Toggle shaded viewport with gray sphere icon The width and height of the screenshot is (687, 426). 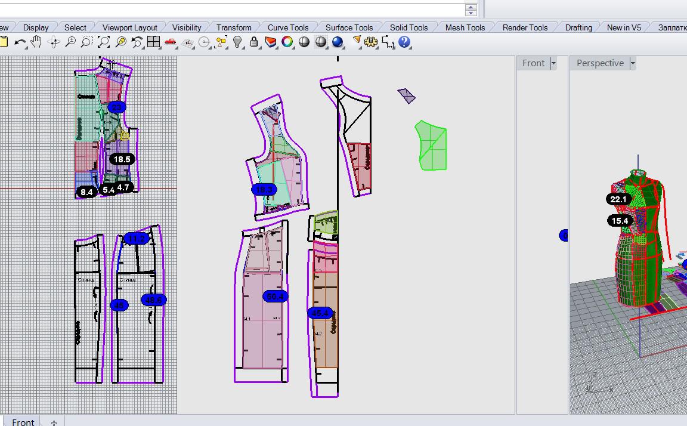[x=304, y=42]
